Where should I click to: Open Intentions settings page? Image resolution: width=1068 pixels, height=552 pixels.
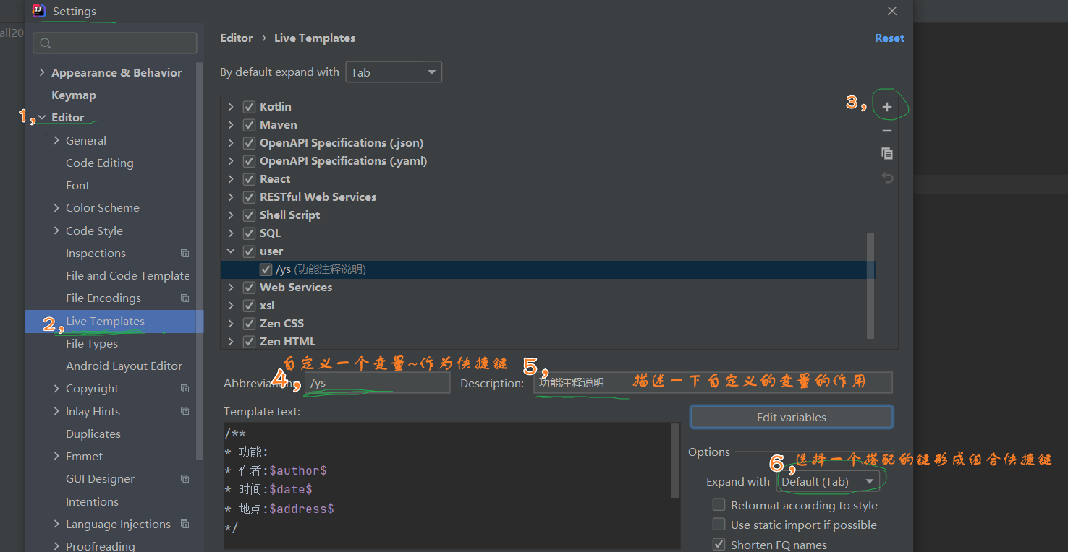(92, 501)
